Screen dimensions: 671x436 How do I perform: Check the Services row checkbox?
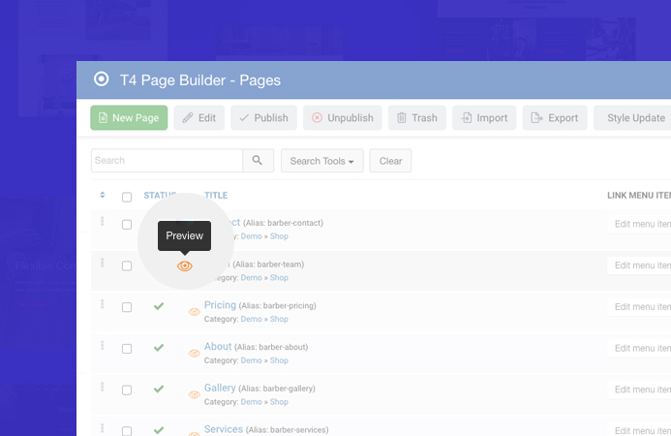click(x=127, y=431)
